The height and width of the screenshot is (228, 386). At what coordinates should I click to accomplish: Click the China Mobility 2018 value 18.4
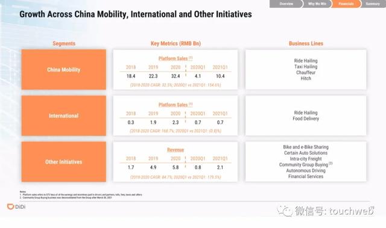131,76
